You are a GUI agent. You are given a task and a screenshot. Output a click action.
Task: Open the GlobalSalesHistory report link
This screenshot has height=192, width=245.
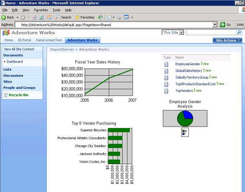point(188,71)
